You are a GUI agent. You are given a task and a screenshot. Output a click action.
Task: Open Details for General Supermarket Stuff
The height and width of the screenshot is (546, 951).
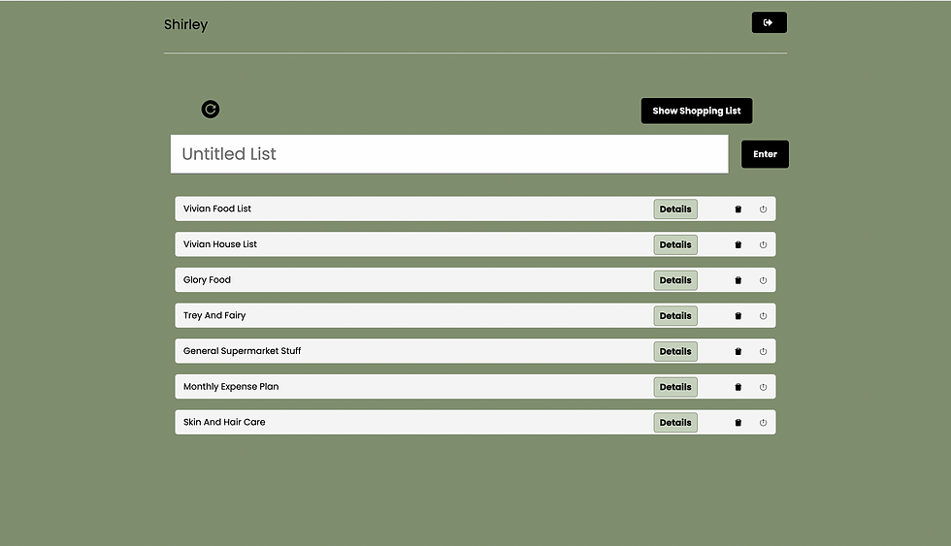[675, 351]
